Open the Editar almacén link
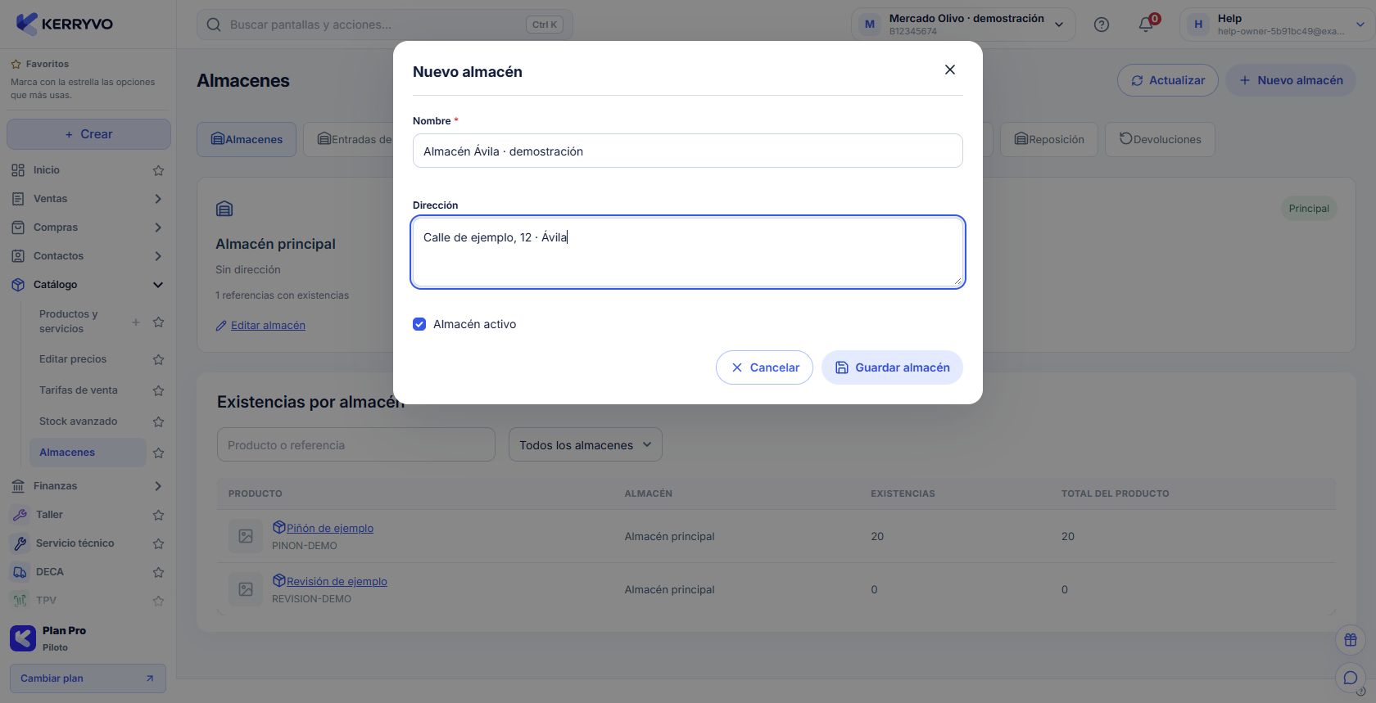The height and width of the screenshot is (703, 1376). [260, 325]
